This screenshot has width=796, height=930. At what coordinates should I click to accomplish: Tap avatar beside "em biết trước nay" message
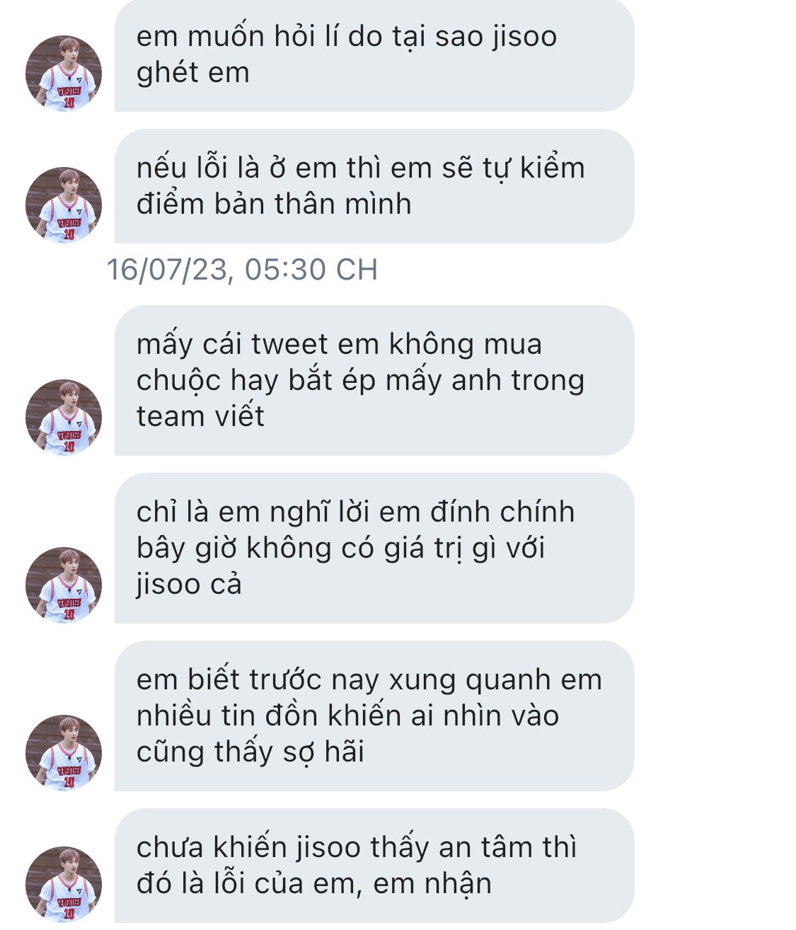(x=64, y=753)
